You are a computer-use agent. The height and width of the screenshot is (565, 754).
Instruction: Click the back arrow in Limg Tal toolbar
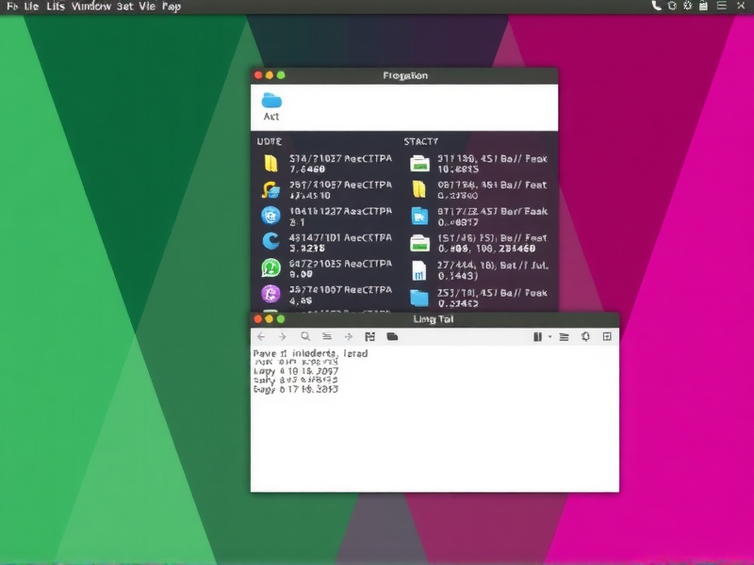[261, 336]
